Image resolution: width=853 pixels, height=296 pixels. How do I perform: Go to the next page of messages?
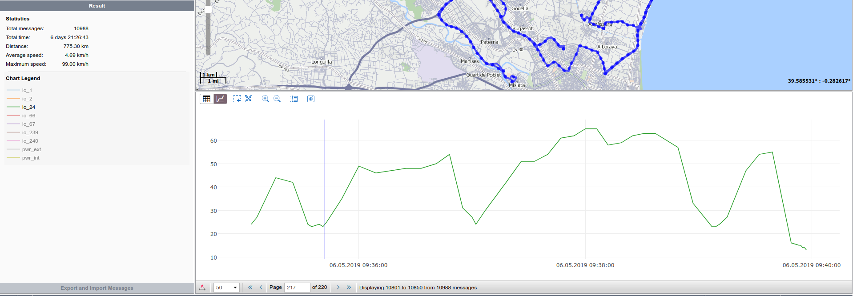click(338, 288)
